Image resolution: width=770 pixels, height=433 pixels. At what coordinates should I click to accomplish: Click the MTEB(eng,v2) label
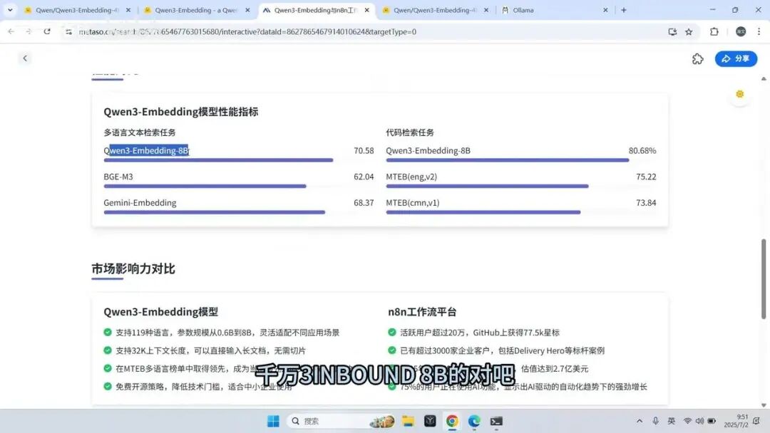(x=411, y=177)
